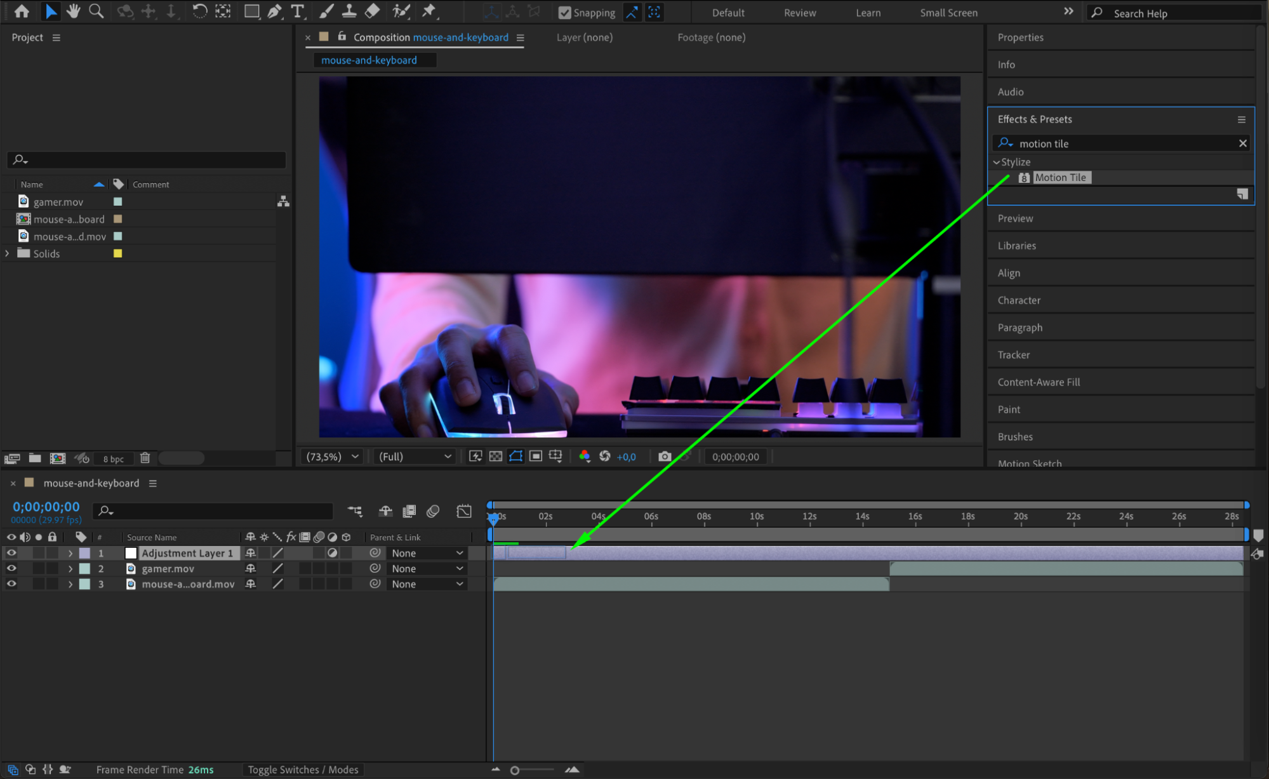Select the Pen tool

tap(274, 11)
